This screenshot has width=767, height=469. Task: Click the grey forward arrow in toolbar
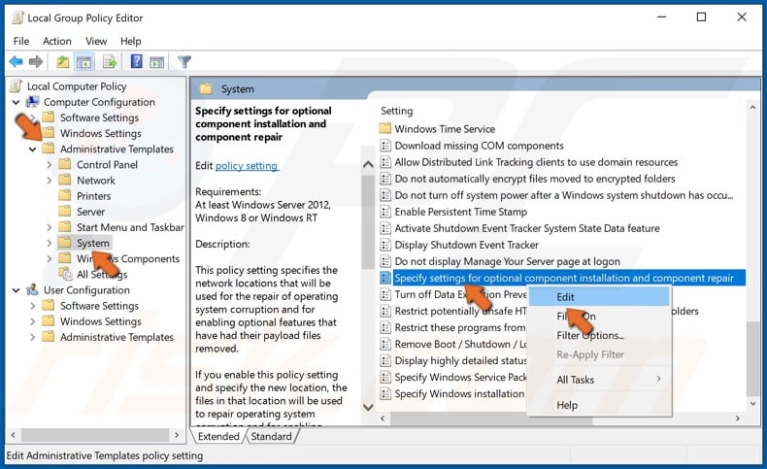pos(36,61)
